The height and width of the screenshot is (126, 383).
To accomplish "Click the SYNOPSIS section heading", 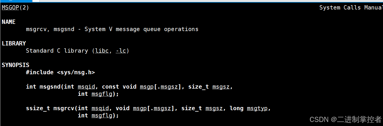I will pyautogui.click(x=16, y=65).
